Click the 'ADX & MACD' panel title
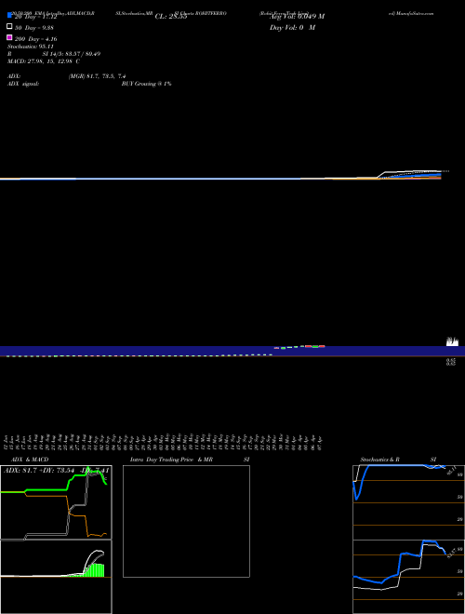Image resolution: width=465 pixels, height=614 pixels. click(30, 460)
